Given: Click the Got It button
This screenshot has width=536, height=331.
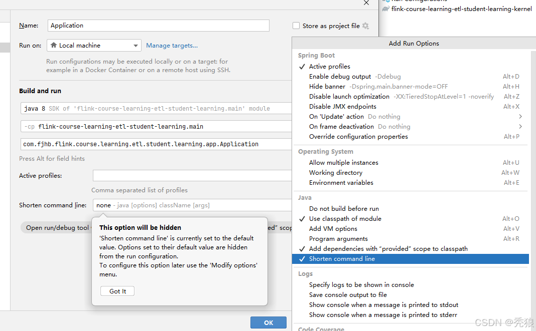Looking at the screenshot, I should coord(117,291).
